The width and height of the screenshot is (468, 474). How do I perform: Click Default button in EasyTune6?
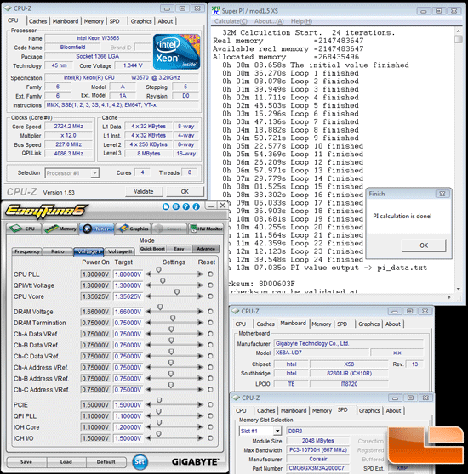click(x=106, y=462)
